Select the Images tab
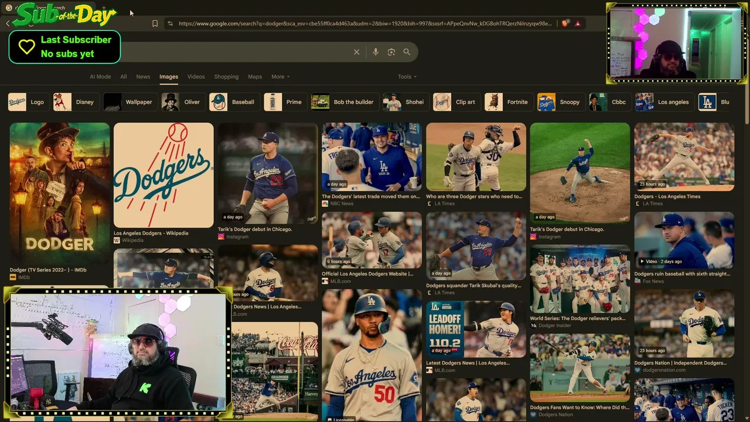 pos(169,77)
